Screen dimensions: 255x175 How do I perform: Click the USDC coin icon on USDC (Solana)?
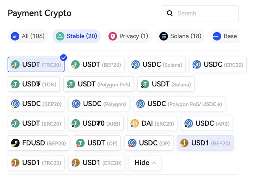[x=136, y=65]
